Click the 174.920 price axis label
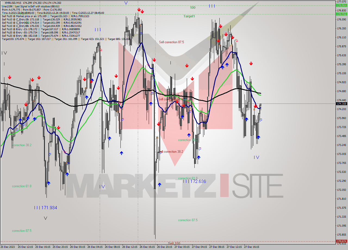 click(341, 82)
